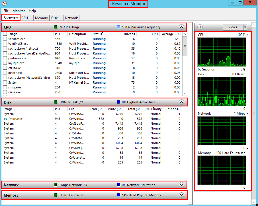Viewport: 258px width, 206px height.
Task: Click the green Hard Faults/sec indicator square
Action: pos(56,195)
